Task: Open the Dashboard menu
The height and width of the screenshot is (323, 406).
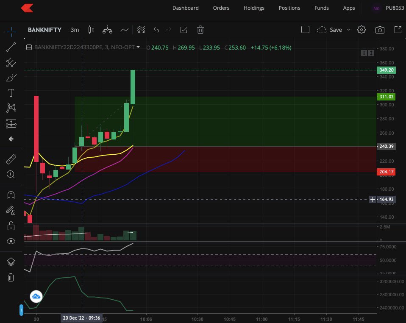Action: (186, 8)
